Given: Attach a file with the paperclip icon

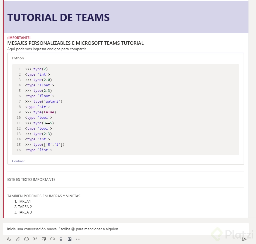Looking at the screenshot, I should [18, 239].
